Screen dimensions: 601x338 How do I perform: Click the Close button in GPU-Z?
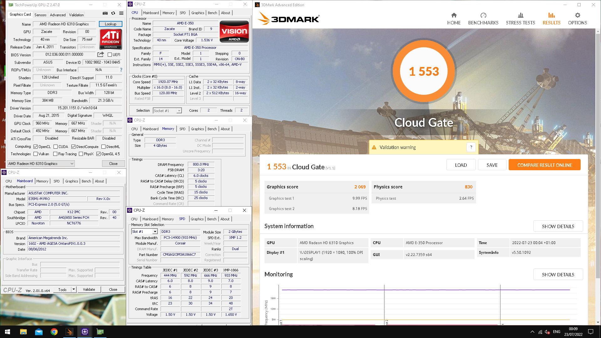(x=113, y=163)
